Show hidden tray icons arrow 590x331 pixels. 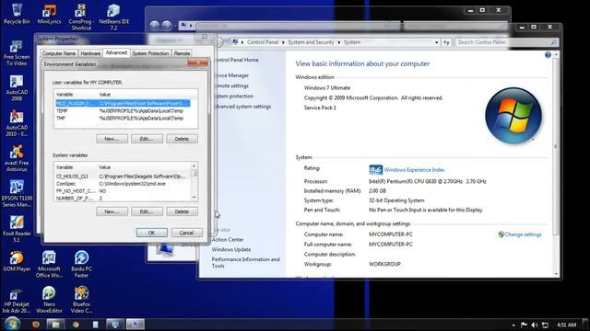coord(513,325)
